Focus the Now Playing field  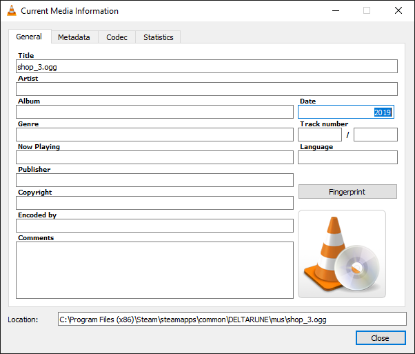154,157
